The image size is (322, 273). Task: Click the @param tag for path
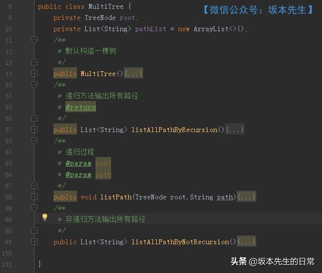tap(78, 175)
